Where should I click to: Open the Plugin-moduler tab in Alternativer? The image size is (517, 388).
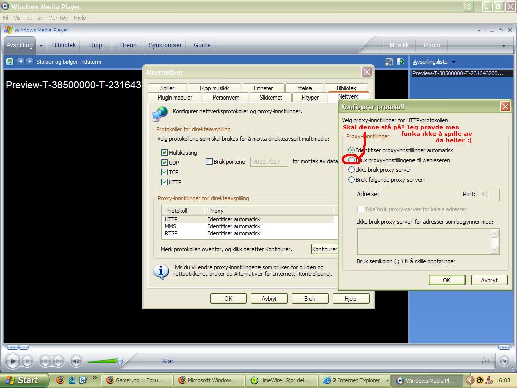(x=175, y=98)
